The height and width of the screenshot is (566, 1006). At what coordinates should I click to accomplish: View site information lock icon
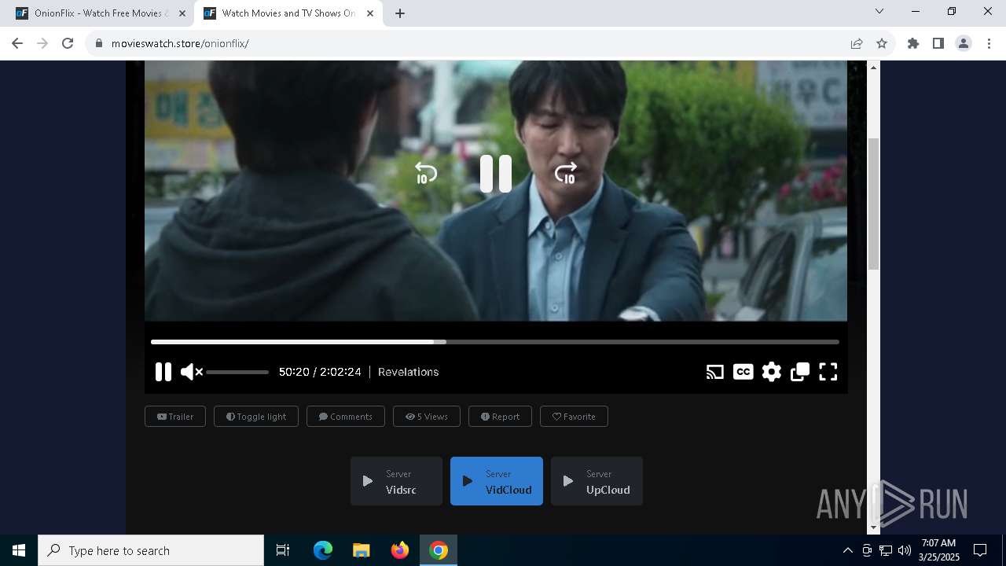click(x=99, y=43)
